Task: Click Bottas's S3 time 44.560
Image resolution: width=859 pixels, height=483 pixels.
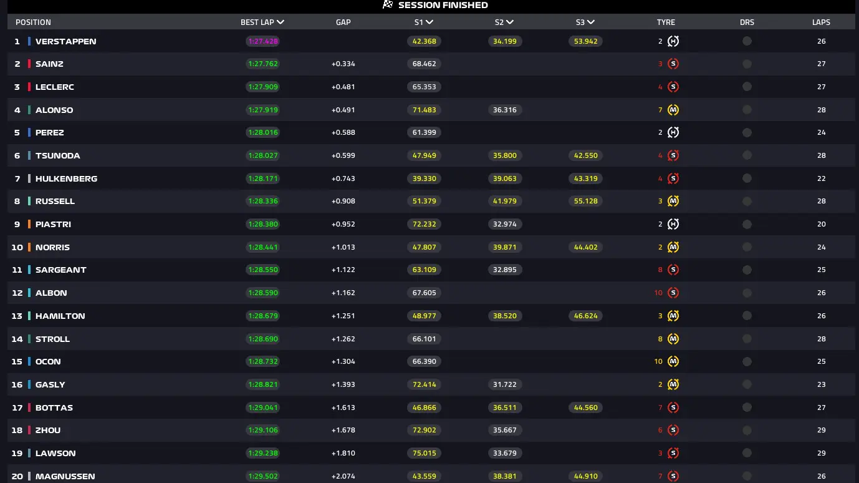Action: click(586, 407)
